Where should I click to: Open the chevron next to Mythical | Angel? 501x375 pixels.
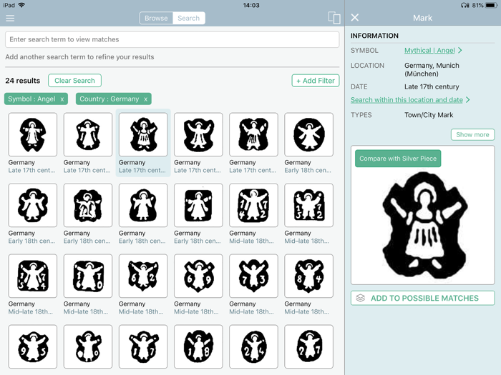[459, 51]
